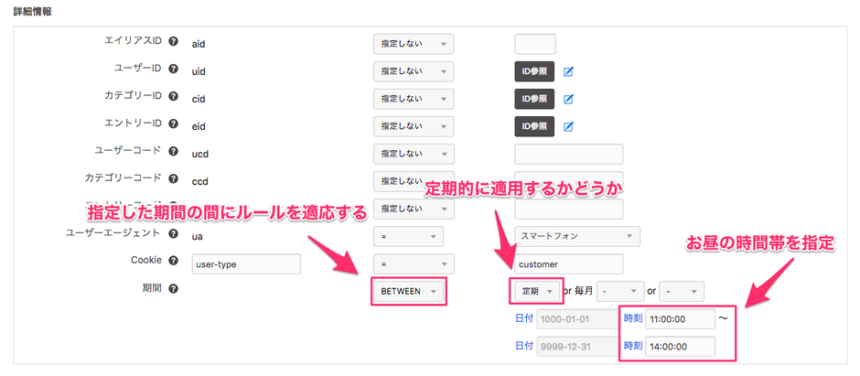Click the start time field 11:00:00
The width and height of the screenshot is (860, 376).
tap(680, 319)
